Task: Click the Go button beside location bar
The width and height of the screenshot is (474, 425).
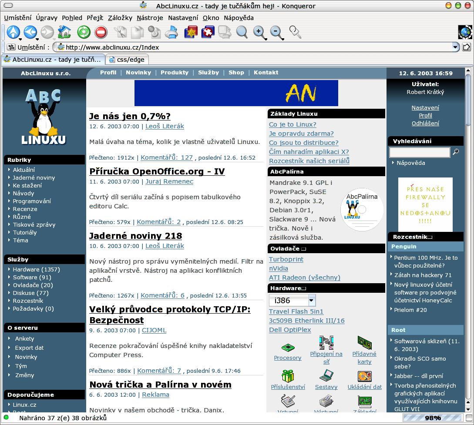Action: tap(467, 47)
